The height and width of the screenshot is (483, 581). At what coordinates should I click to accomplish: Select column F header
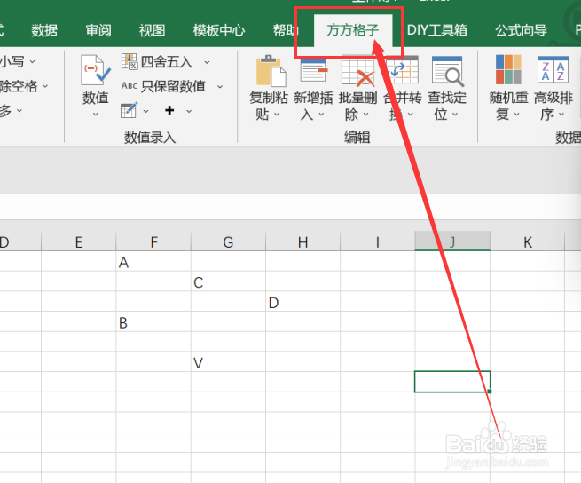tap(153, 241)
